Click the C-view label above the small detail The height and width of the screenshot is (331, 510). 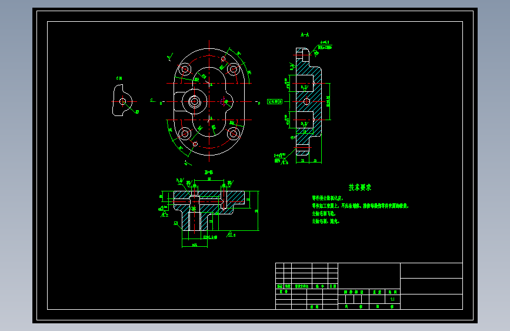coord(119,78)
